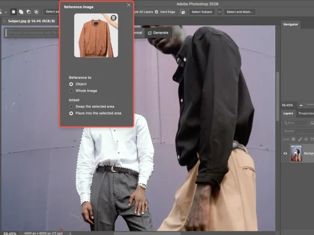The width and height of the screenshot is (314, 235).
Task: Click the Background layer thumbnail
Action: (x=296, y=153)
